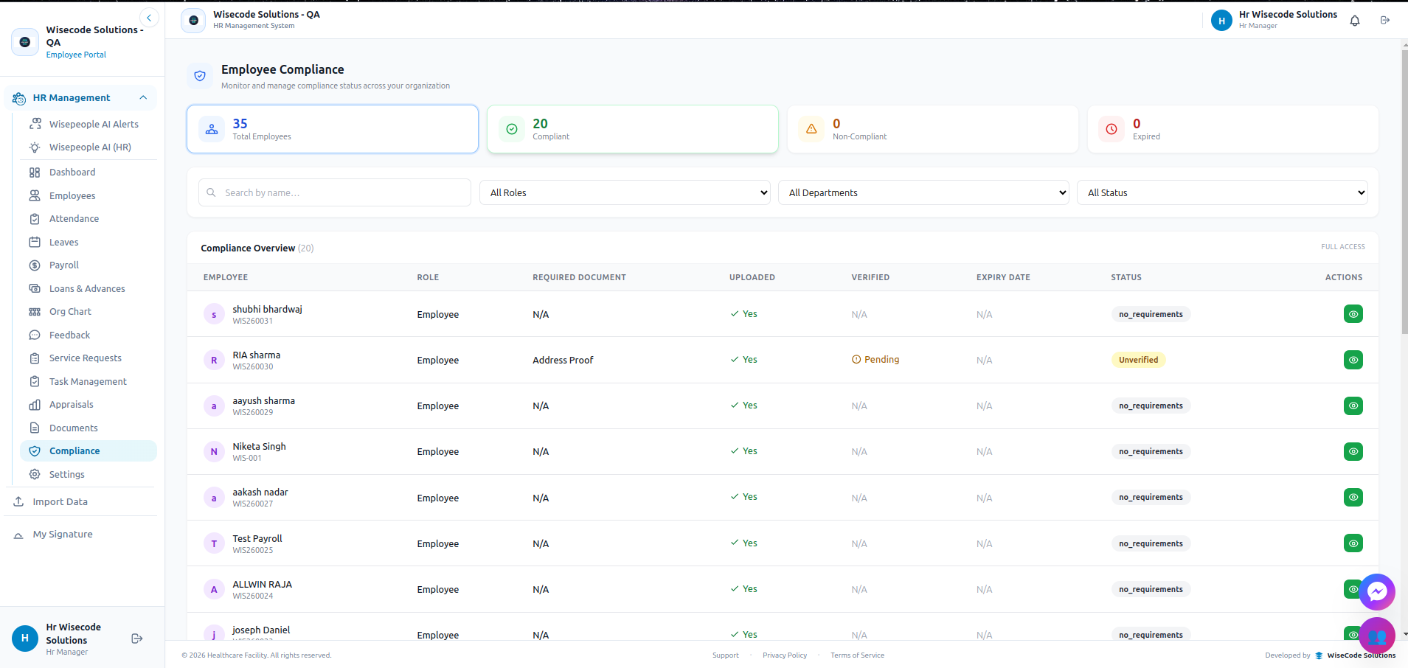Open the Messenger chat bubble
The width and height of the screenshot is (1408, 668).
(1377, 591)
